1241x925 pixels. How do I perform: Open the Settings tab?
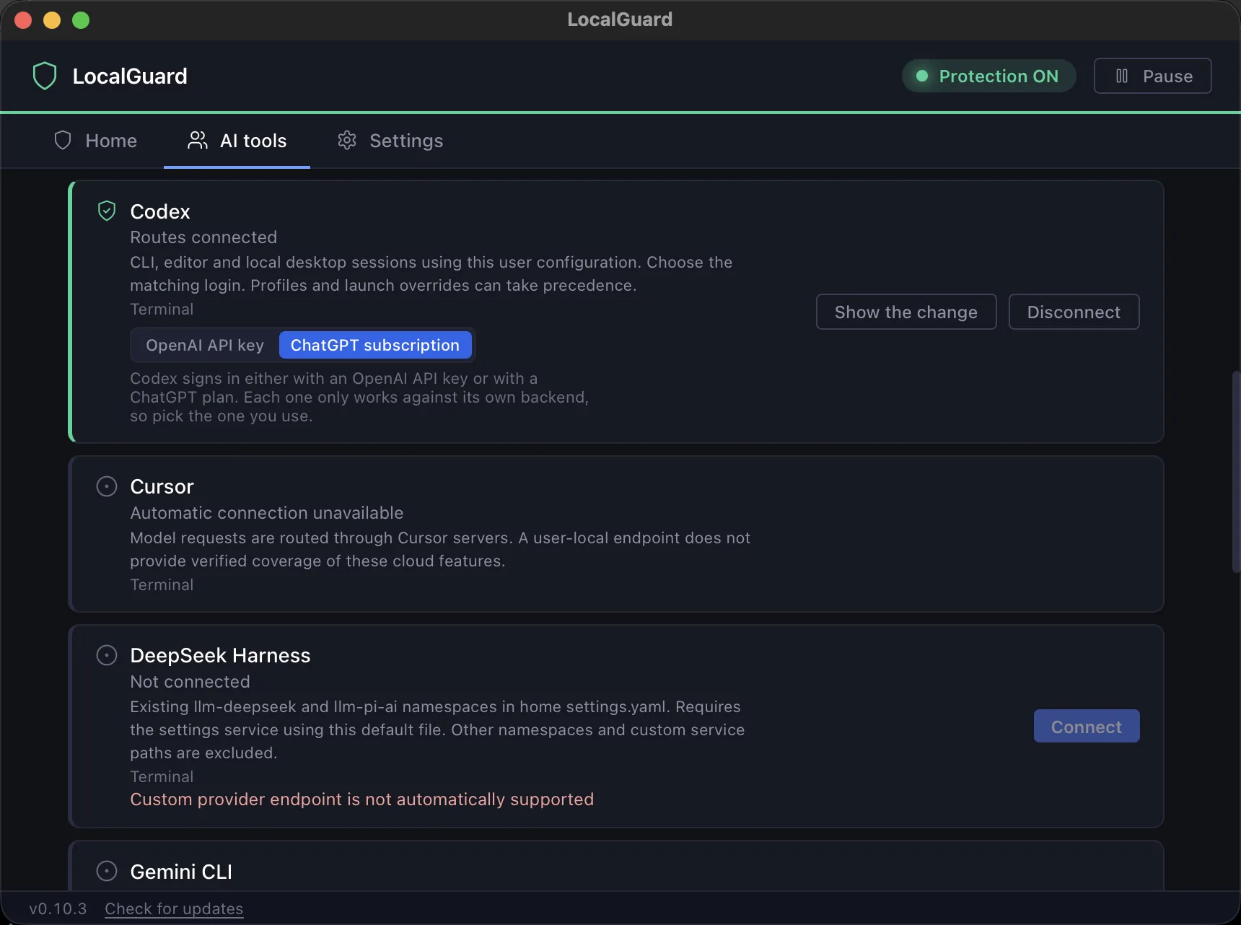point(390,141)
